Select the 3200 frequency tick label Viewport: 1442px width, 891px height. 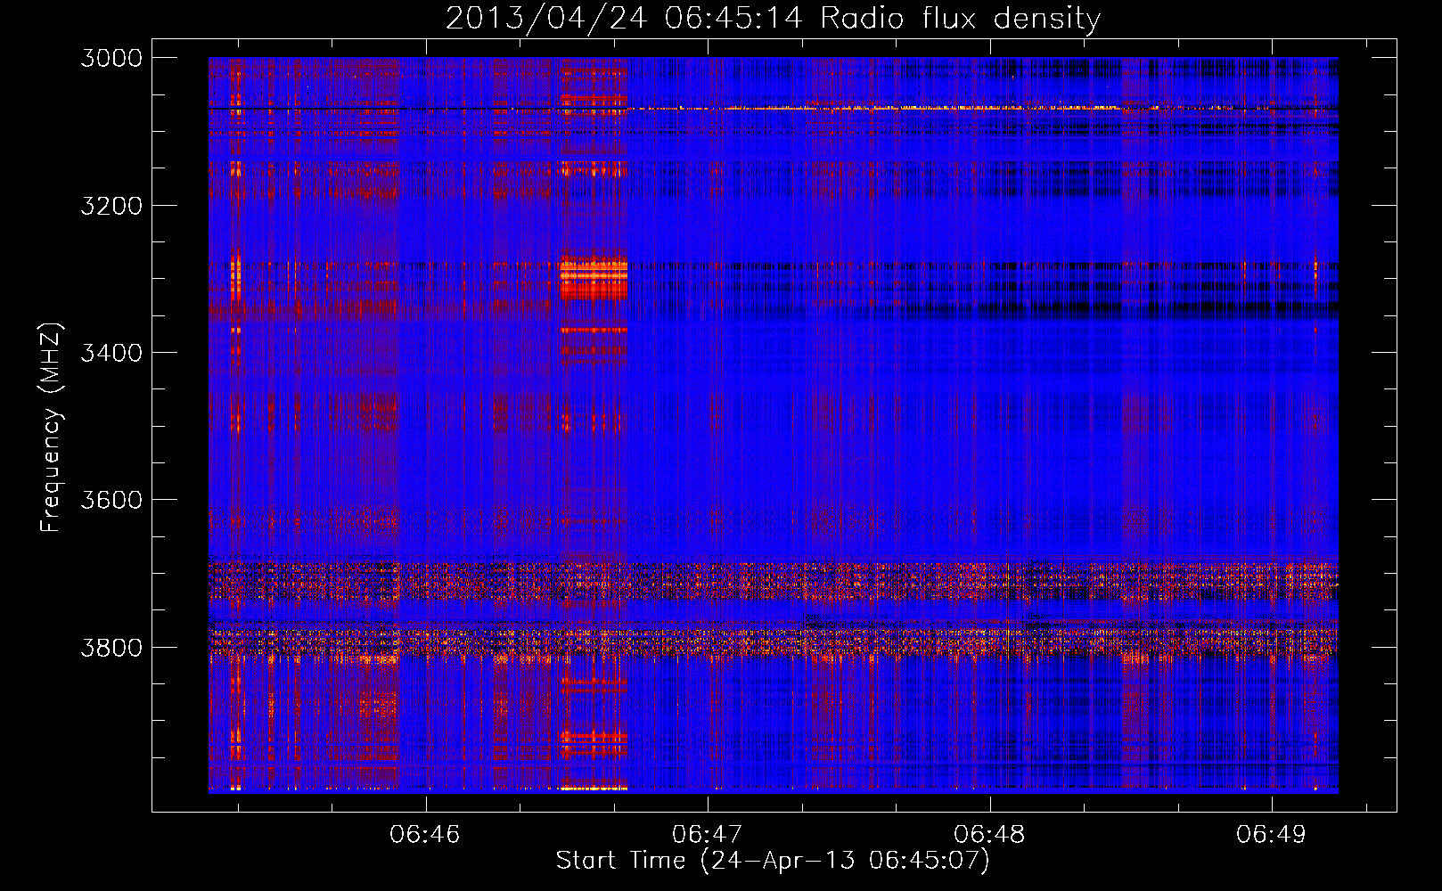click(111, 206)
